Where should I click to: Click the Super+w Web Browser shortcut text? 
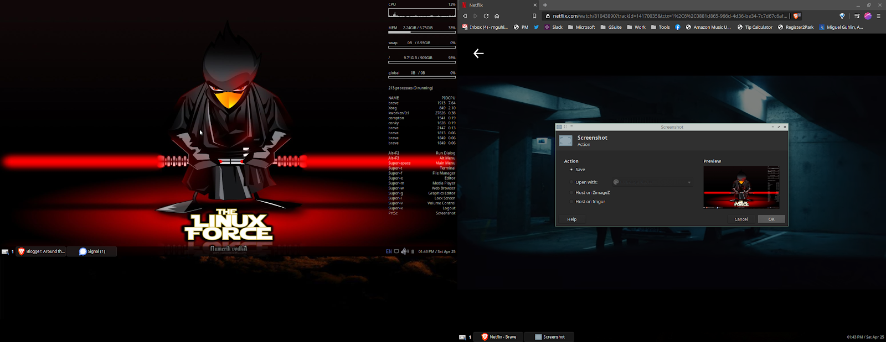(421, 188)
